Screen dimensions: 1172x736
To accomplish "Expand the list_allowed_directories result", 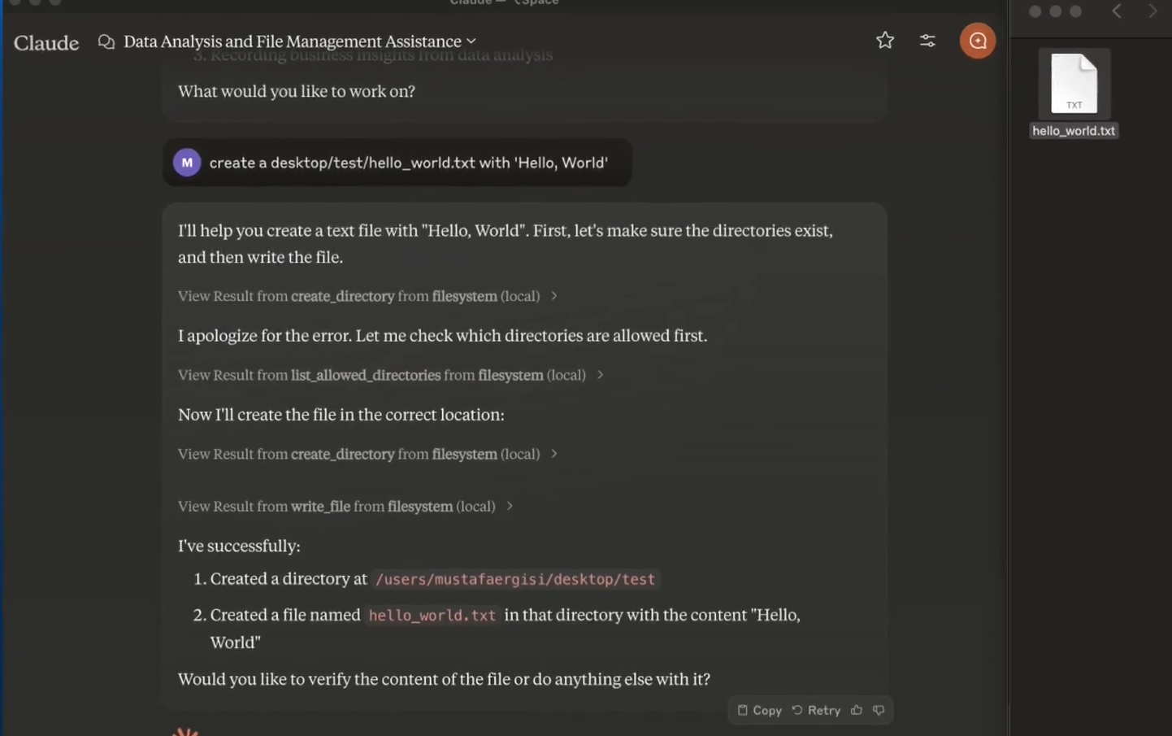I will tap(391, 375).
